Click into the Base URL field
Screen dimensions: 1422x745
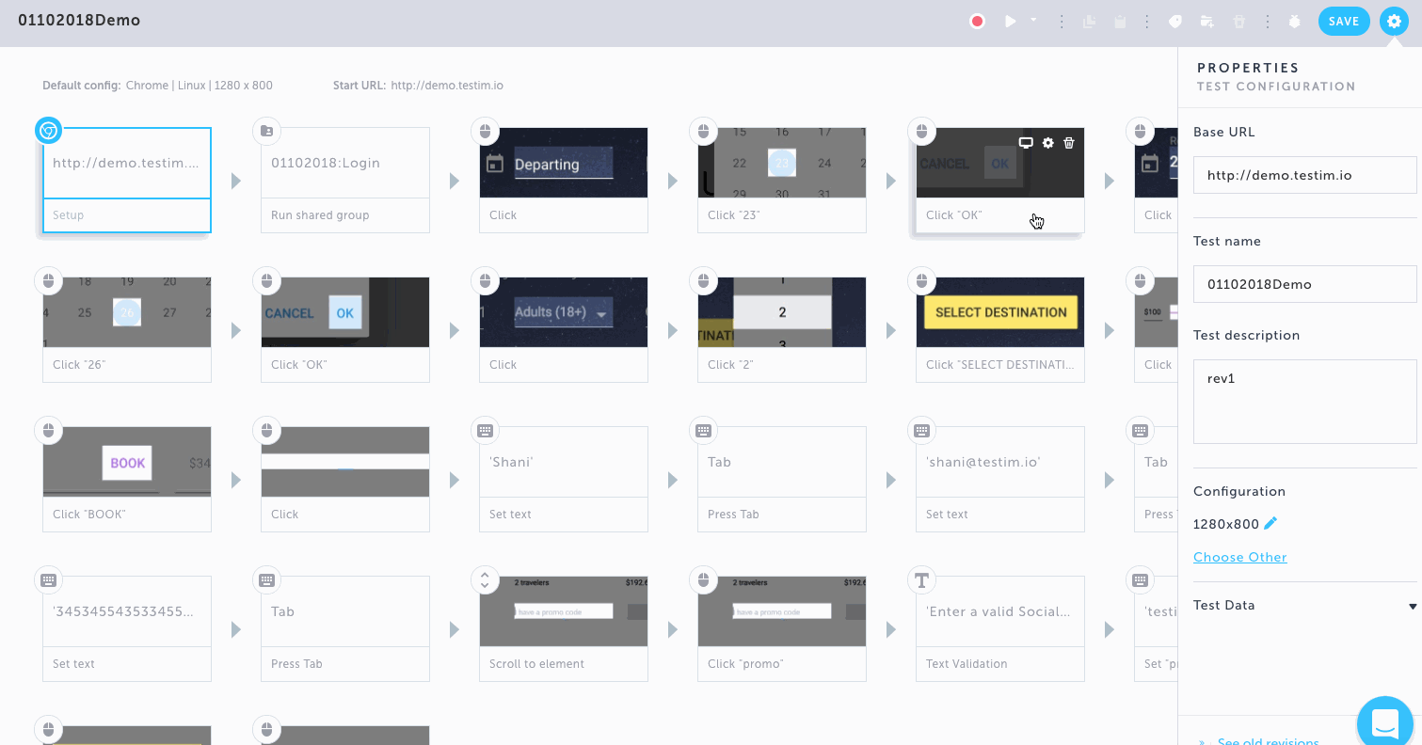1304,175
